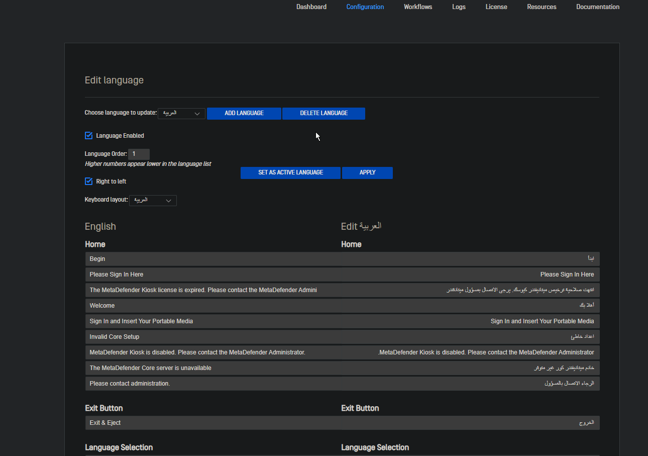Click the ADD LANGUAGE button
Image resolution: width=648 pixels, height=456 pixels.
(244, 113)
